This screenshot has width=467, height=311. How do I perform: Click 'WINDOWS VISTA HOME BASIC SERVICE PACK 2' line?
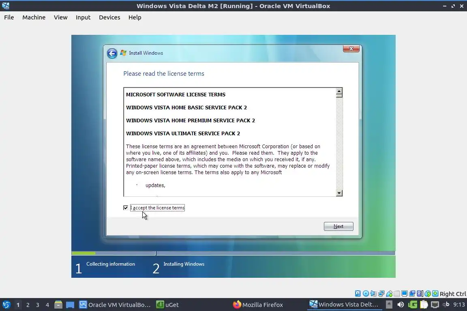pyautogui.click(x=186, y=107)
